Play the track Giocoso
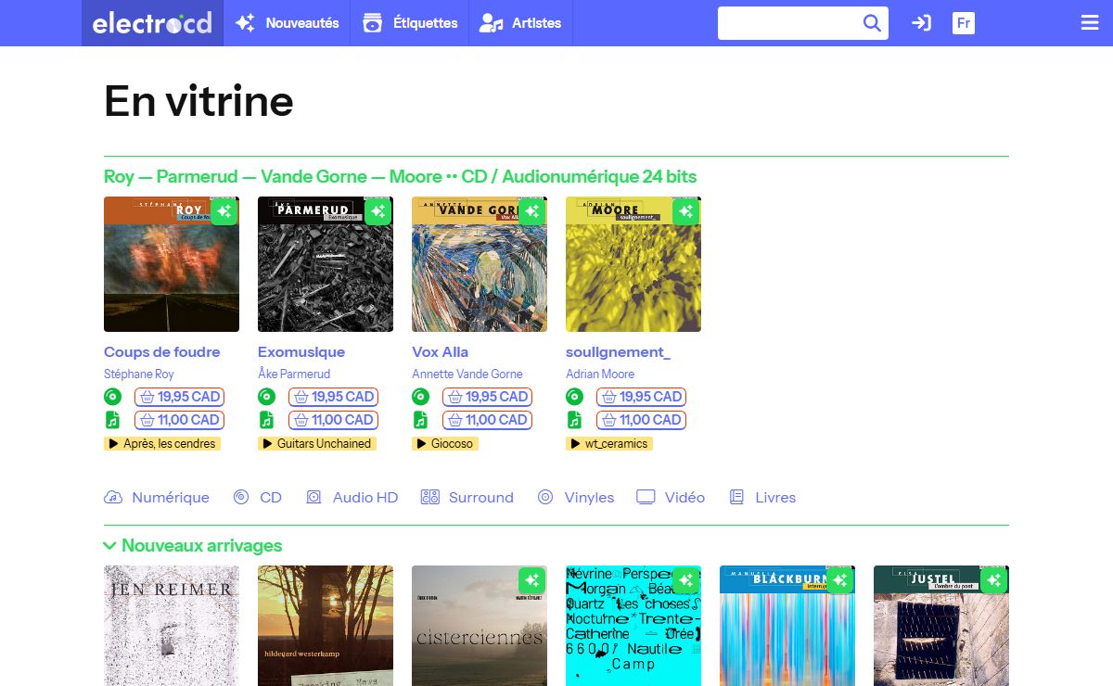 [x=445, y=444]
